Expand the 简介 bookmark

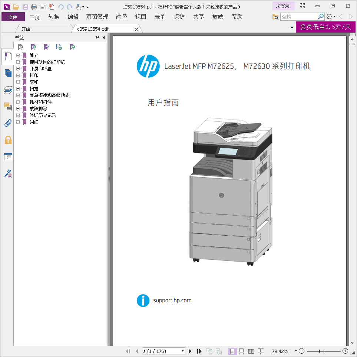point(18,55)
